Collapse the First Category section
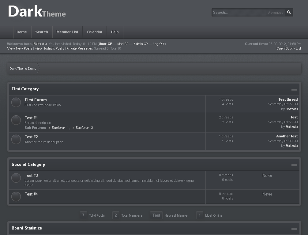Image resolution: width=308 pixels, height=235 pixels. (294, 90)
